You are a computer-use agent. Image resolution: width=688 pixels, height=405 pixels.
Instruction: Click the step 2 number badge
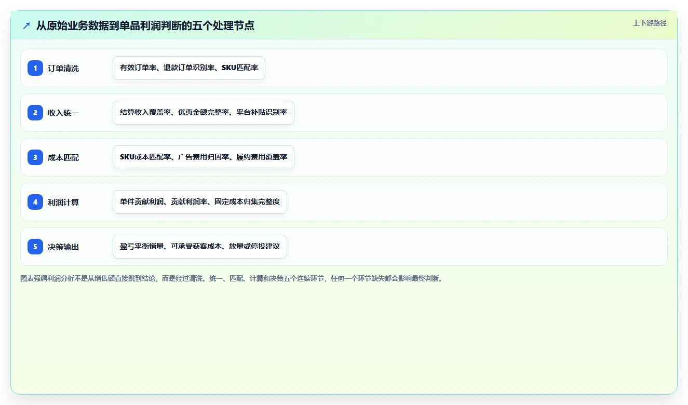coord(35,113)
